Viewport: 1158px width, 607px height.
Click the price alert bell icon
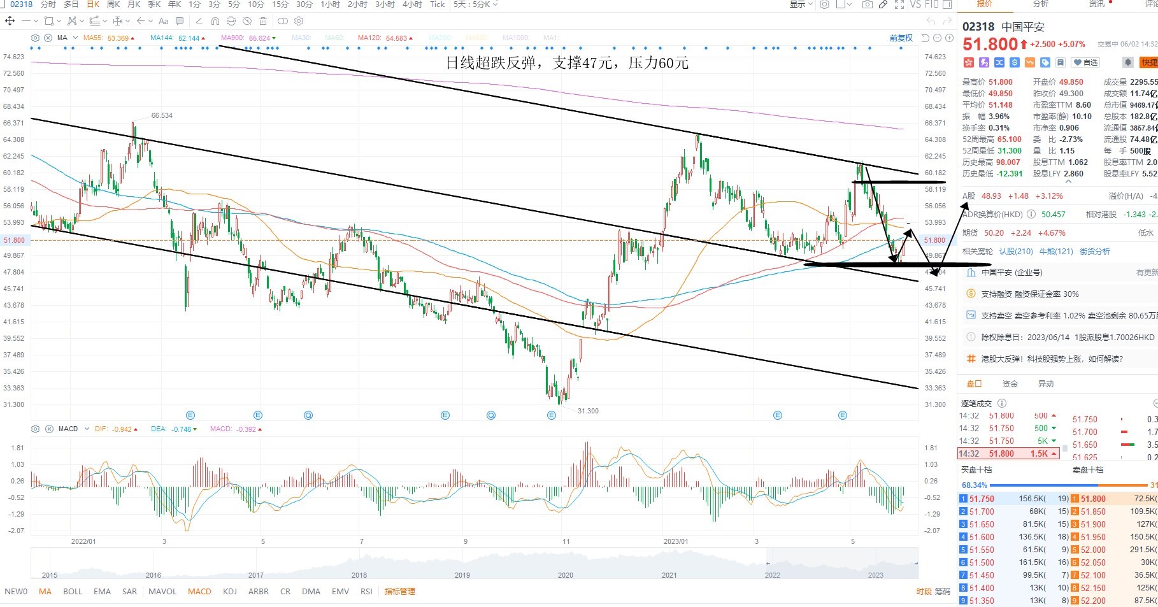tap(1128, 62)
